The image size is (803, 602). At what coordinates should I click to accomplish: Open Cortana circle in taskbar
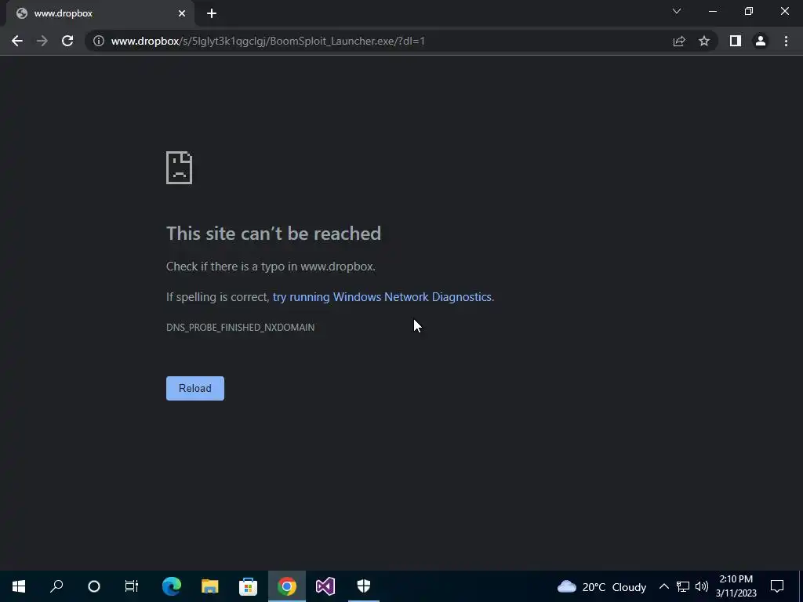pos(94,586)
